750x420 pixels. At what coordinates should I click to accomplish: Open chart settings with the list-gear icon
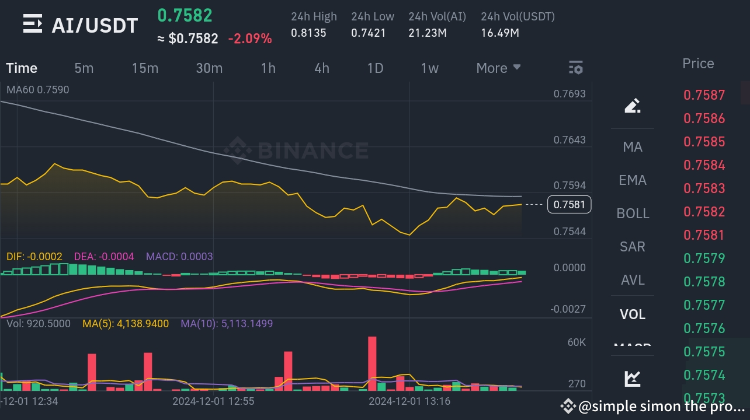coord(576,68)
